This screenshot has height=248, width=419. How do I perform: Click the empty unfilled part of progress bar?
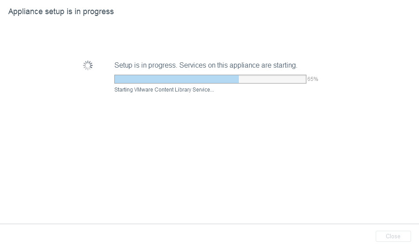point(272,79)
